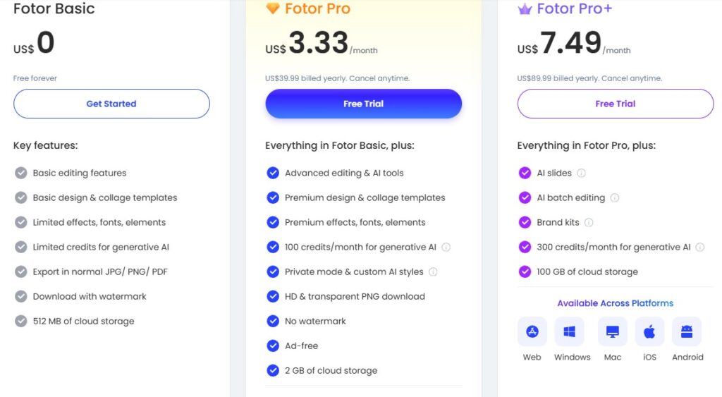Click Get Started for Fotor Basic
This screenshot has width=722, height=397.
(111, 104)
